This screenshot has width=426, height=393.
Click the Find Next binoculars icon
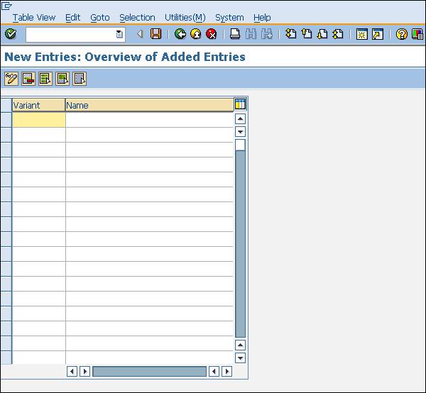click(x=266, y=34)
